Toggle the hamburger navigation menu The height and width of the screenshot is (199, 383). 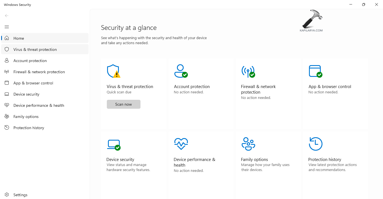coord(7,27)
